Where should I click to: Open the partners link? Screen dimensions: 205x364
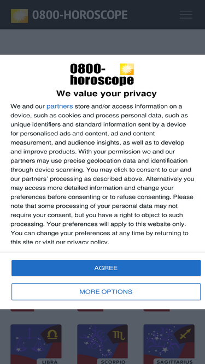pos(60,106)
